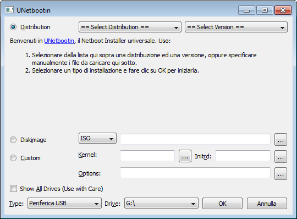Click the Initrd input field
297x219 pixels.
tap(243, 156)
